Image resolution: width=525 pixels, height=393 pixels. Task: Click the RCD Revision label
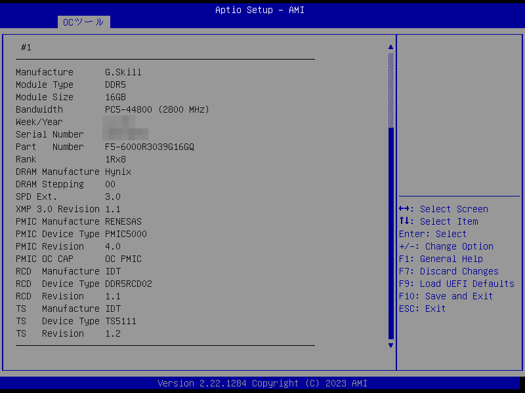click(50, 296)
